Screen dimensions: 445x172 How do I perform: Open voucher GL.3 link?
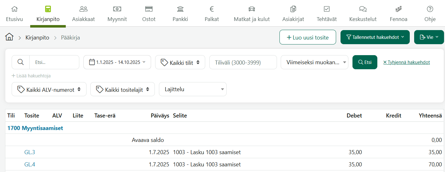coord(30,152)
